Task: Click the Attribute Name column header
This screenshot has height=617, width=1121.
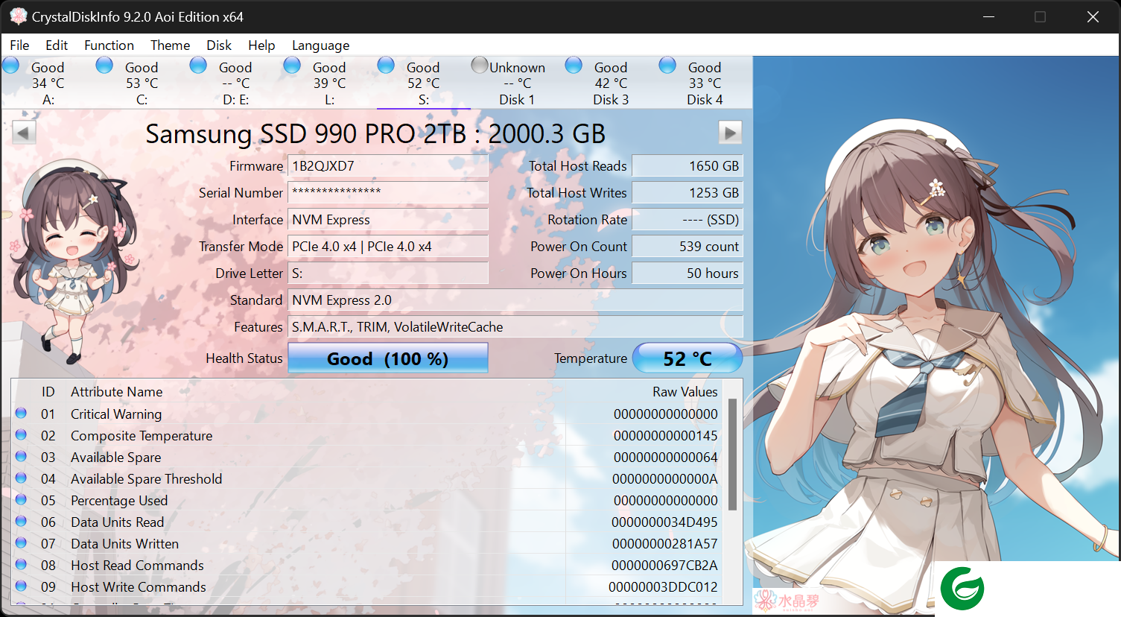Action: click(116, 392)
